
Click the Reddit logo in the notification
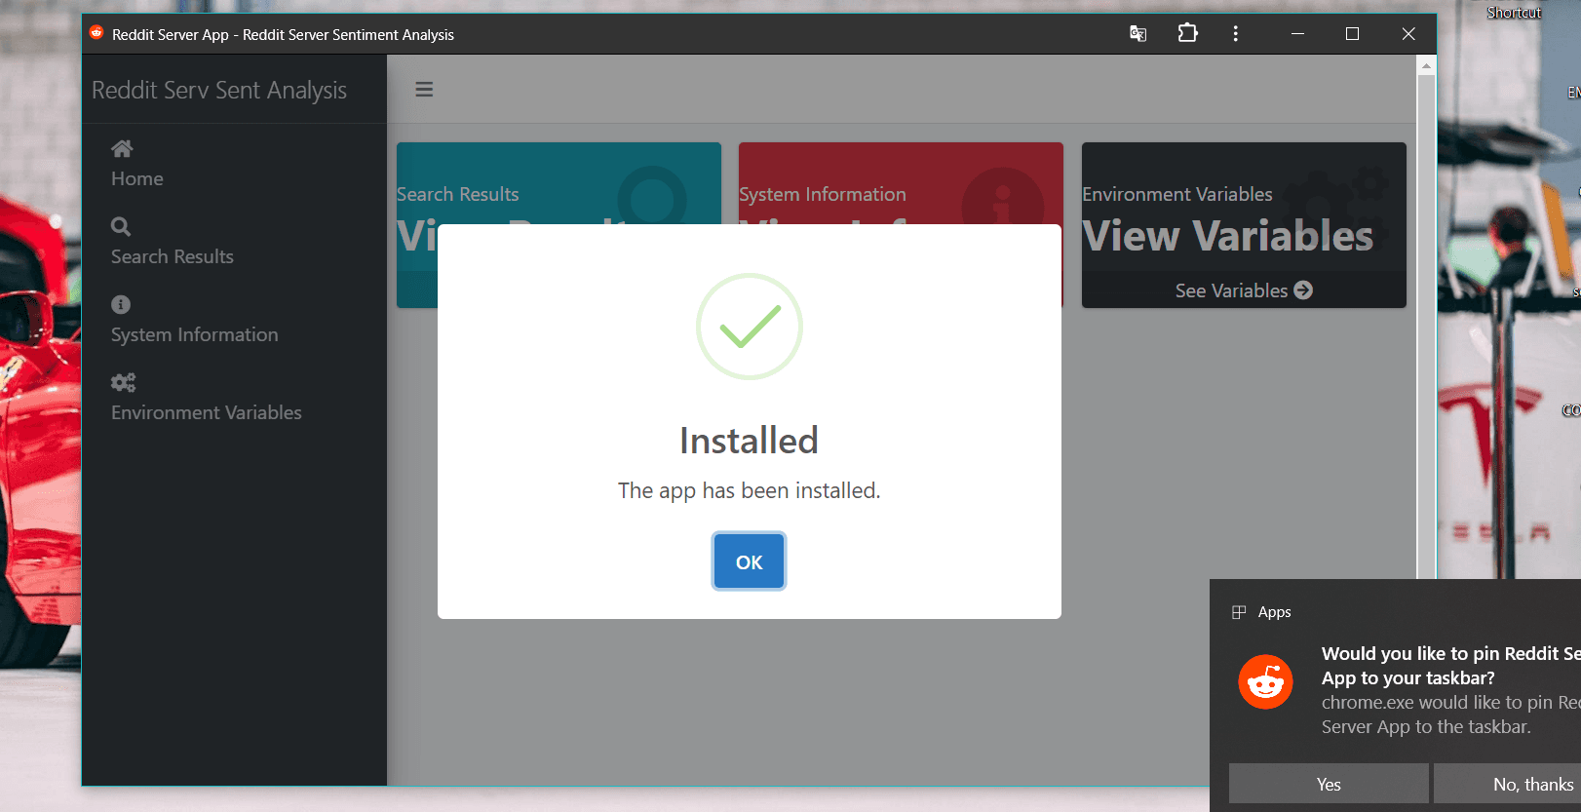click(1265, 681)
